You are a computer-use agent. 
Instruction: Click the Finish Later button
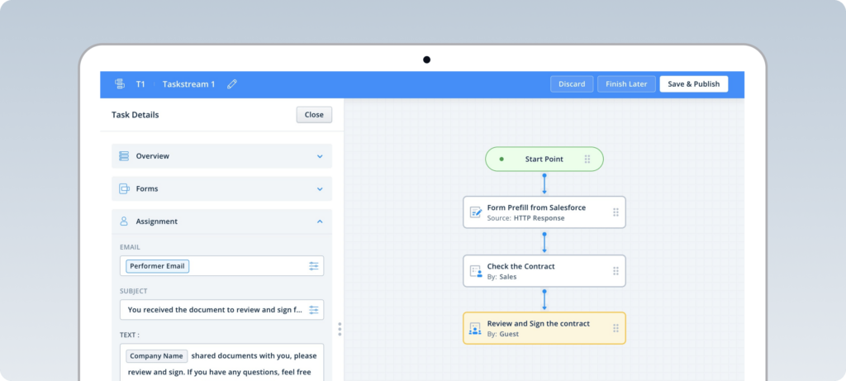coord(627,84)
